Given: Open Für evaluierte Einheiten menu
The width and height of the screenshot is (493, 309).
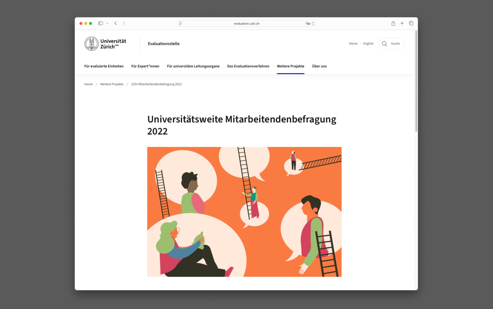Looking at the screenshot, I should 104,66.
